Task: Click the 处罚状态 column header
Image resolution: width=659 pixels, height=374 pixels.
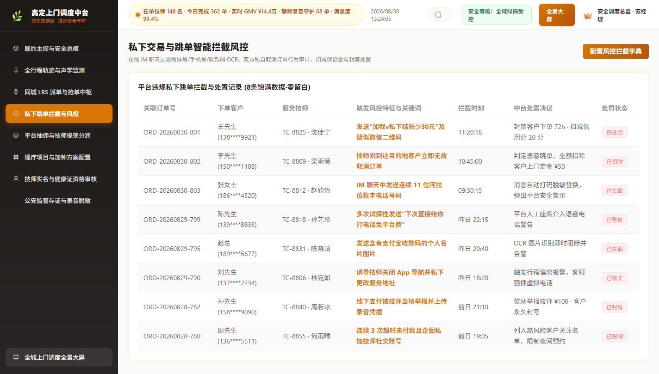Action: (615, 108)
